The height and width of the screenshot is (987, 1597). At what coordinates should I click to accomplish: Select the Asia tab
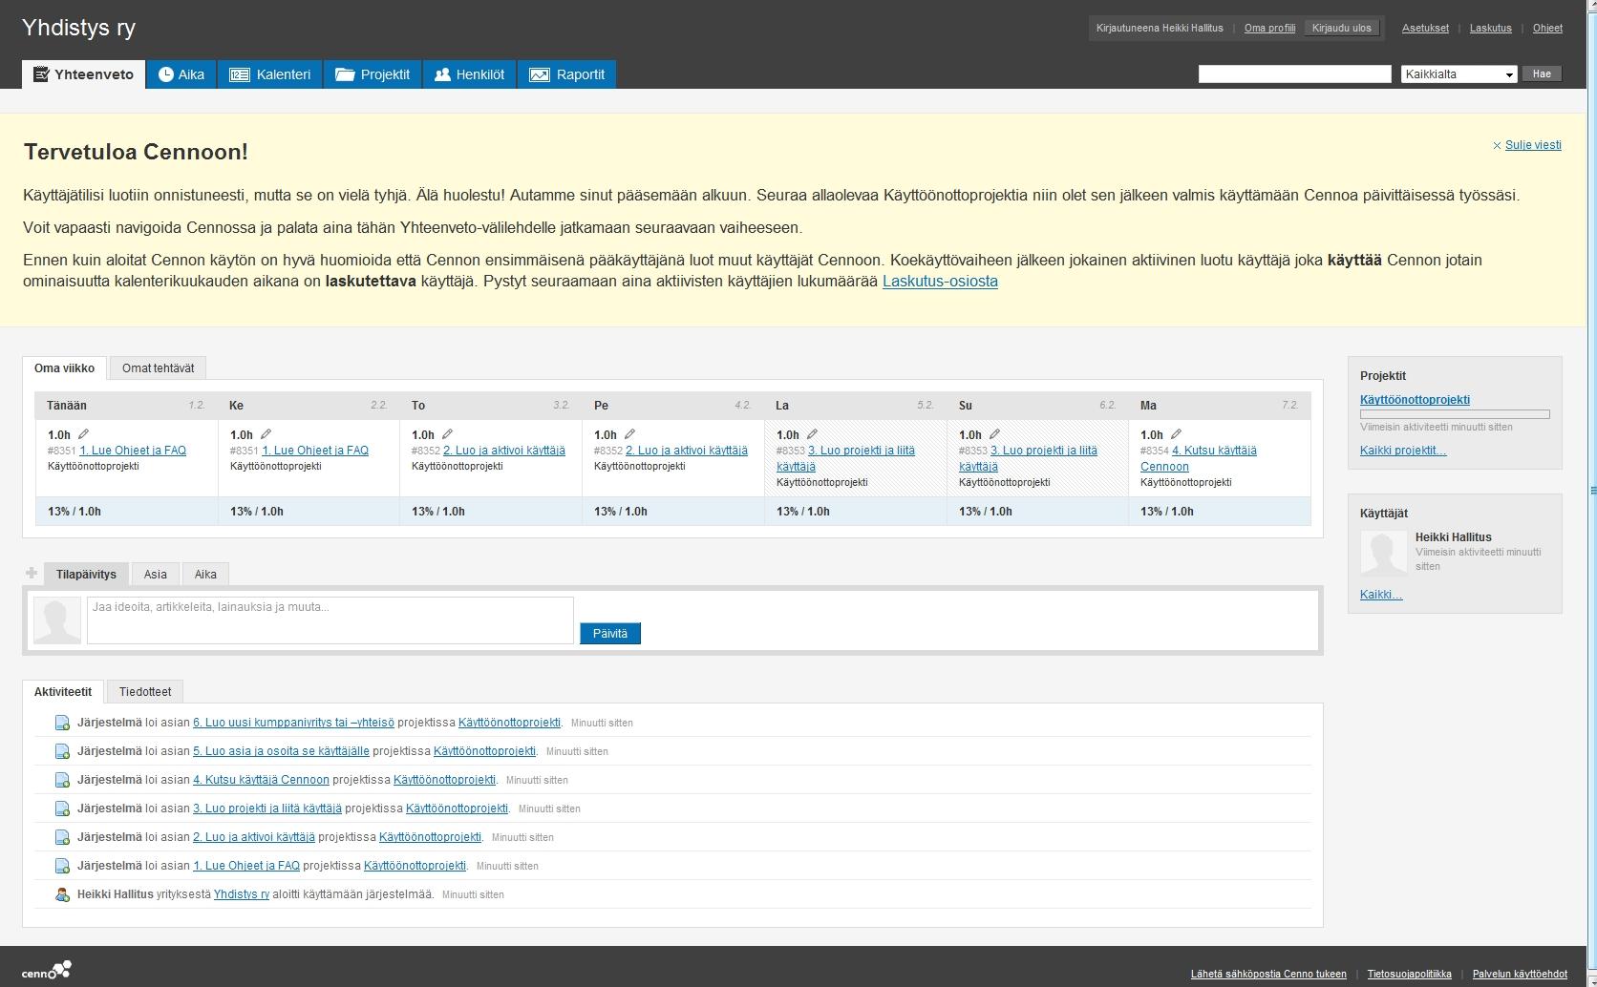pos(156,574)
